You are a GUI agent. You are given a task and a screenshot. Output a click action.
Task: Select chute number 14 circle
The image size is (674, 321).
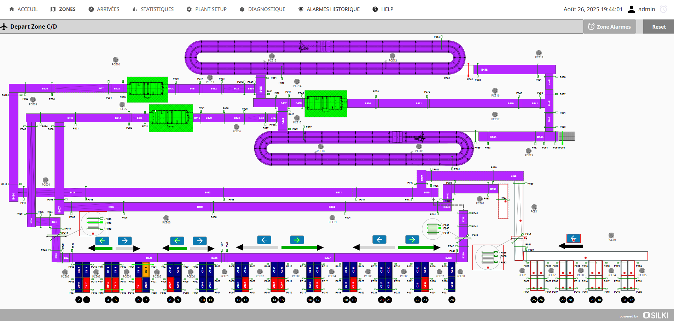tap(274, 300)
